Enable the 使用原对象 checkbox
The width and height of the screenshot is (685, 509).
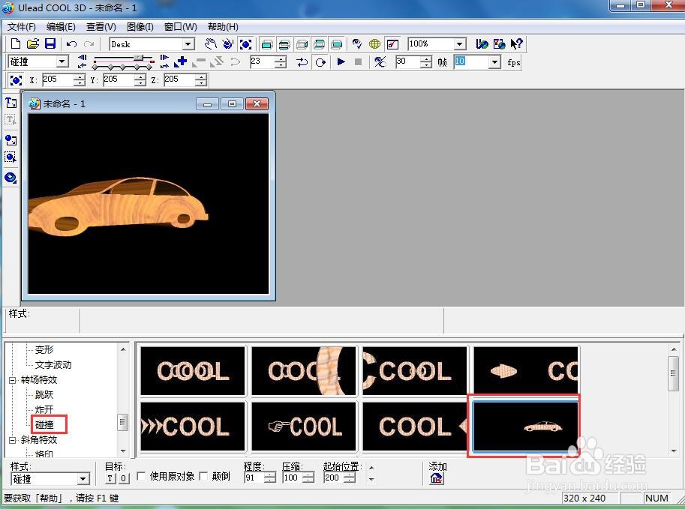[x=141, y=476]
